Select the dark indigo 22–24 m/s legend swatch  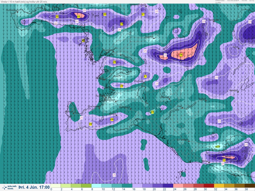pyautogui.click(x=168, y=186)
